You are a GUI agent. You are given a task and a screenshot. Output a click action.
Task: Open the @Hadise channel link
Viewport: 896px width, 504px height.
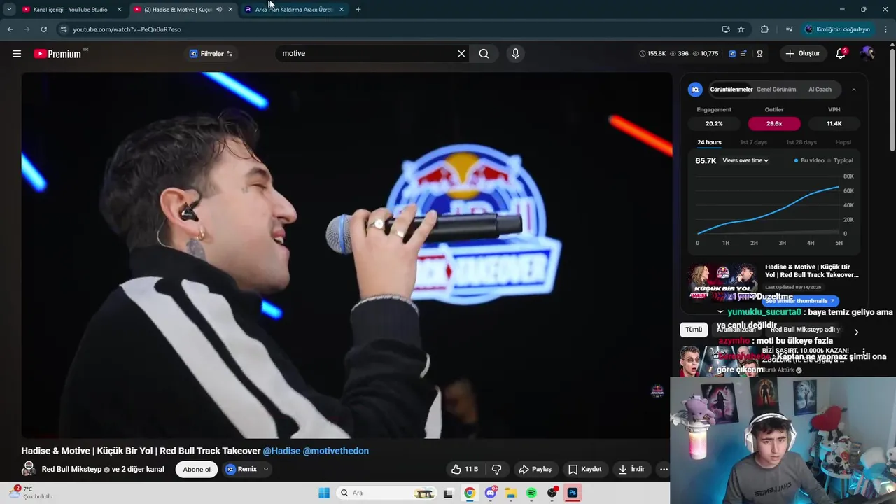pyautogui.click(x=281, y=451)
